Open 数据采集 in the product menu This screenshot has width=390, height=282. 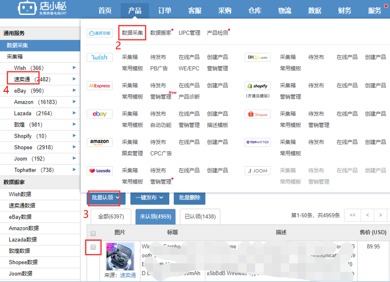[132, 33]
